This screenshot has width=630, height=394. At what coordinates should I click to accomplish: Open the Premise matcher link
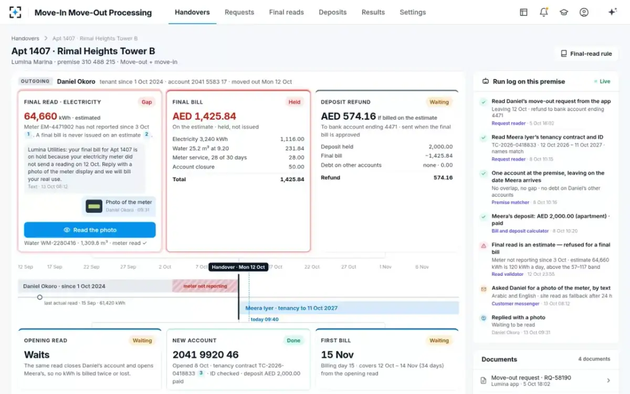(x=510, y=202)
